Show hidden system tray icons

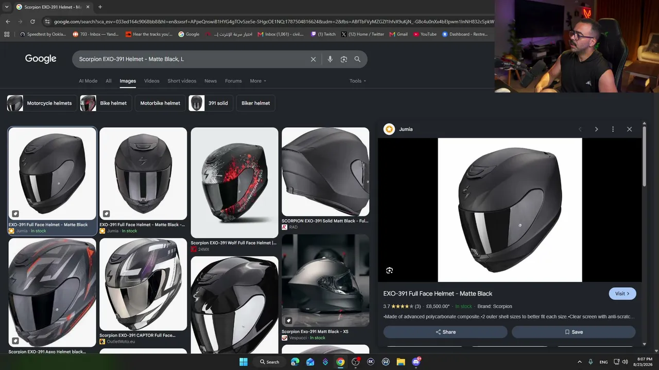(x=579, y=362)
